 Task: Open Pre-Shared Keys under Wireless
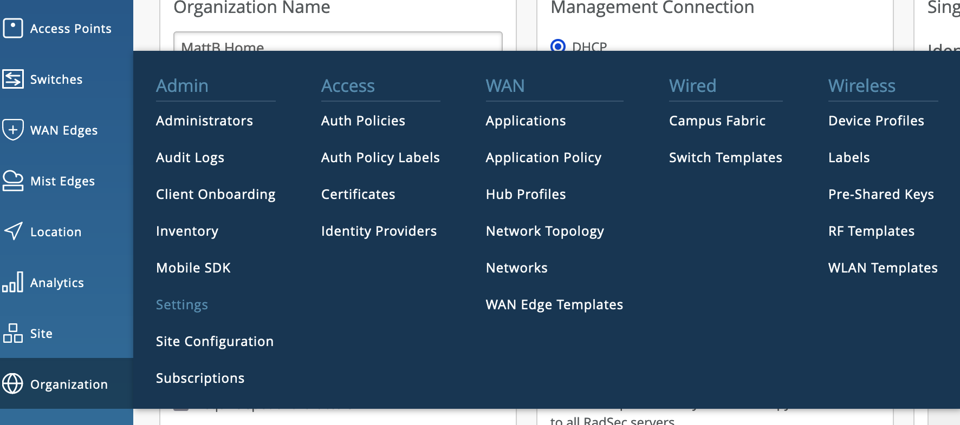[x=881, y=194]
